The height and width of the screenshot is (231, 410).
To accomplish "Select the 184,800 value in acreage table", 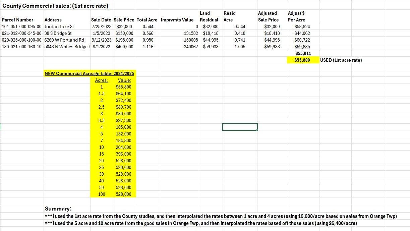I will pyautogui.click(x=123, y=140).
